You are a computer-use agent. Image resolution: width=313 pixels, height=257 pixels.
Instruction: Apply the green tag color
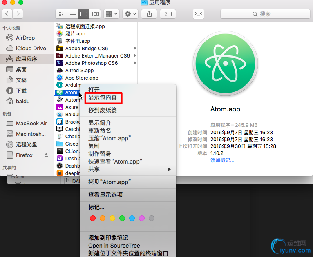tap(122, 218)
